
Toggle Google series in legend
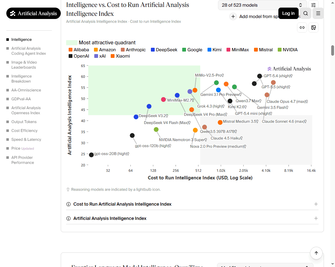(x=192, y=50)
